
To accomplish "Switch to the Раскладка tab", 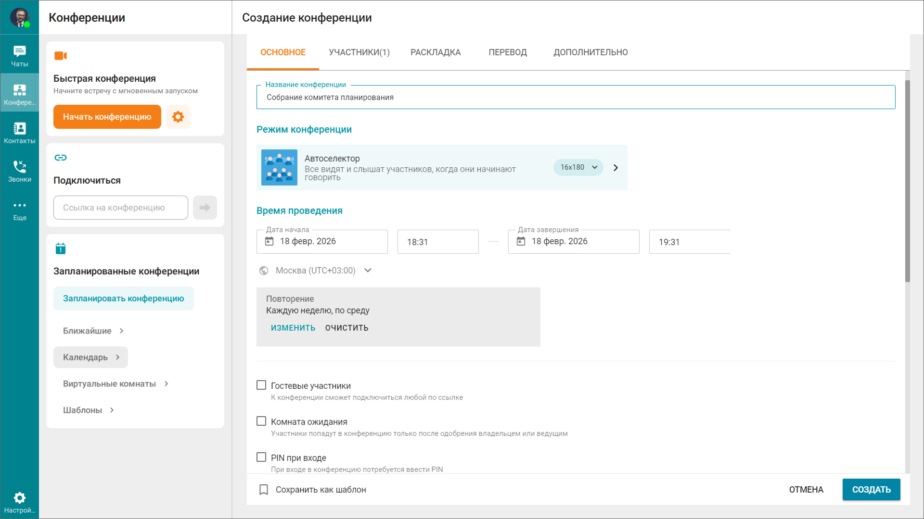I will click(x=435, y=52).
